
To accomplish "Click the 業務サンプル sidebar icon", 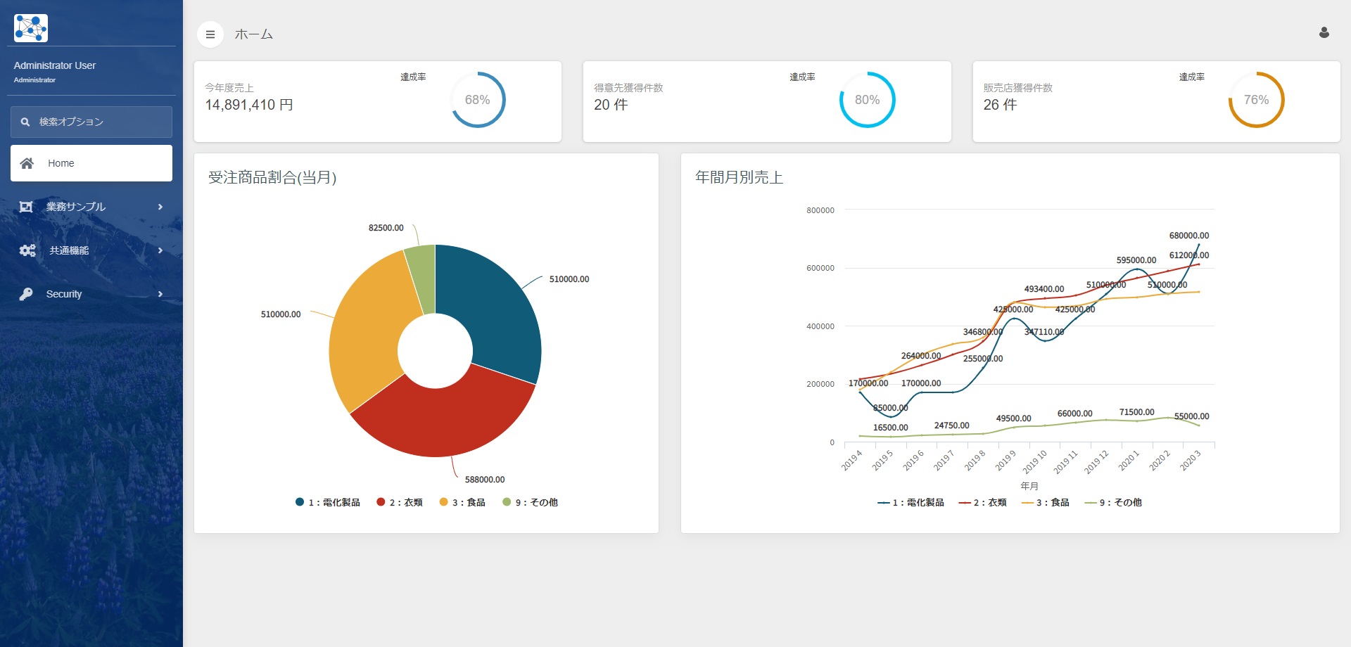I will pyautogui.click(x=26, y=207).
